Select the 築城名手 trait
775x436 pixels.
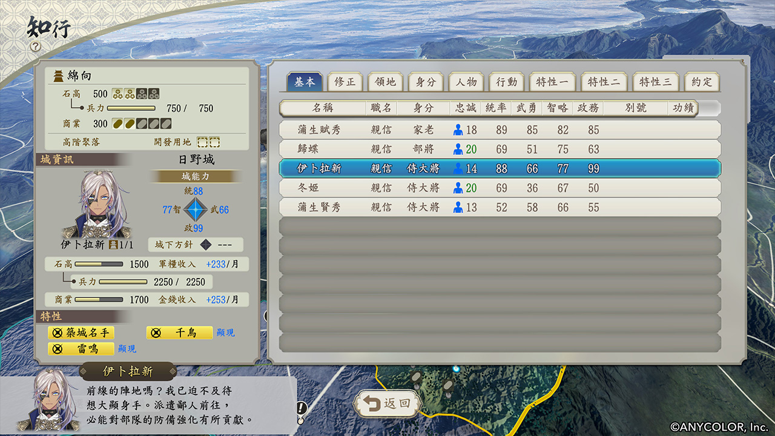pos(81,332)
